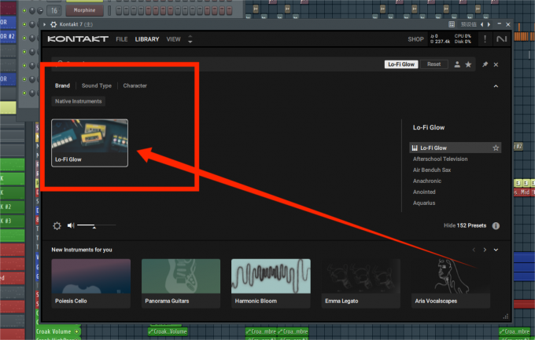Adjust the preview volume slider
535x340 pixels.
tap(96, 225)
